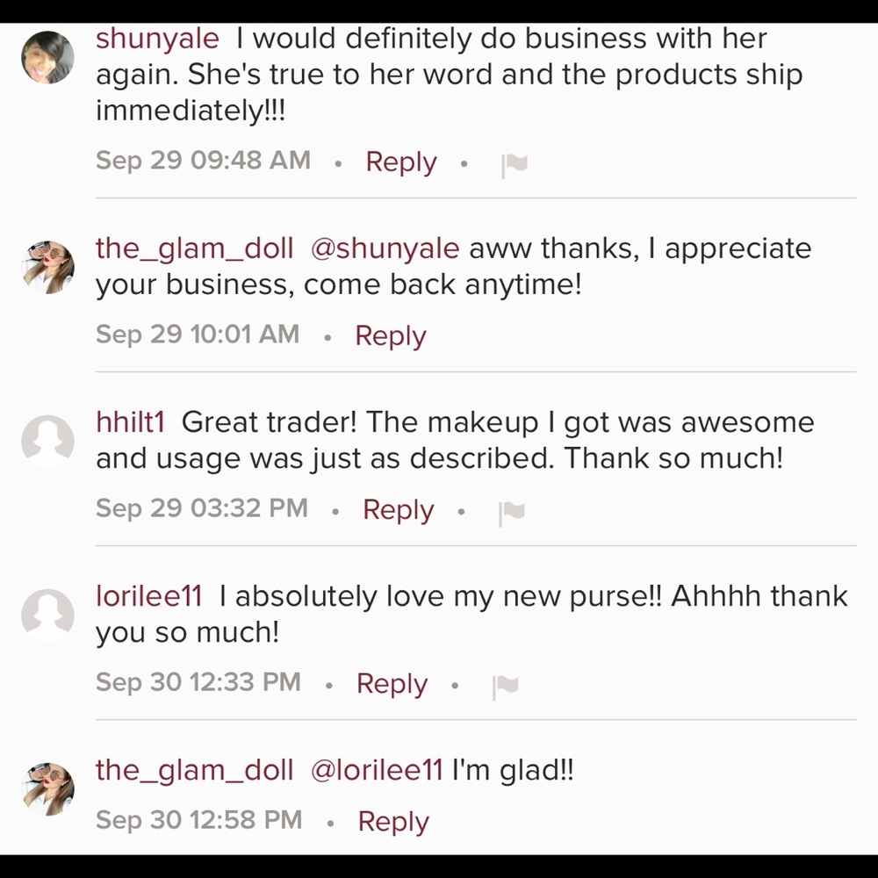This screenshot has height=878, width=878.
Task: Open shunyale's profile picture
Action: pyautogui.click(x=47, y=57)
